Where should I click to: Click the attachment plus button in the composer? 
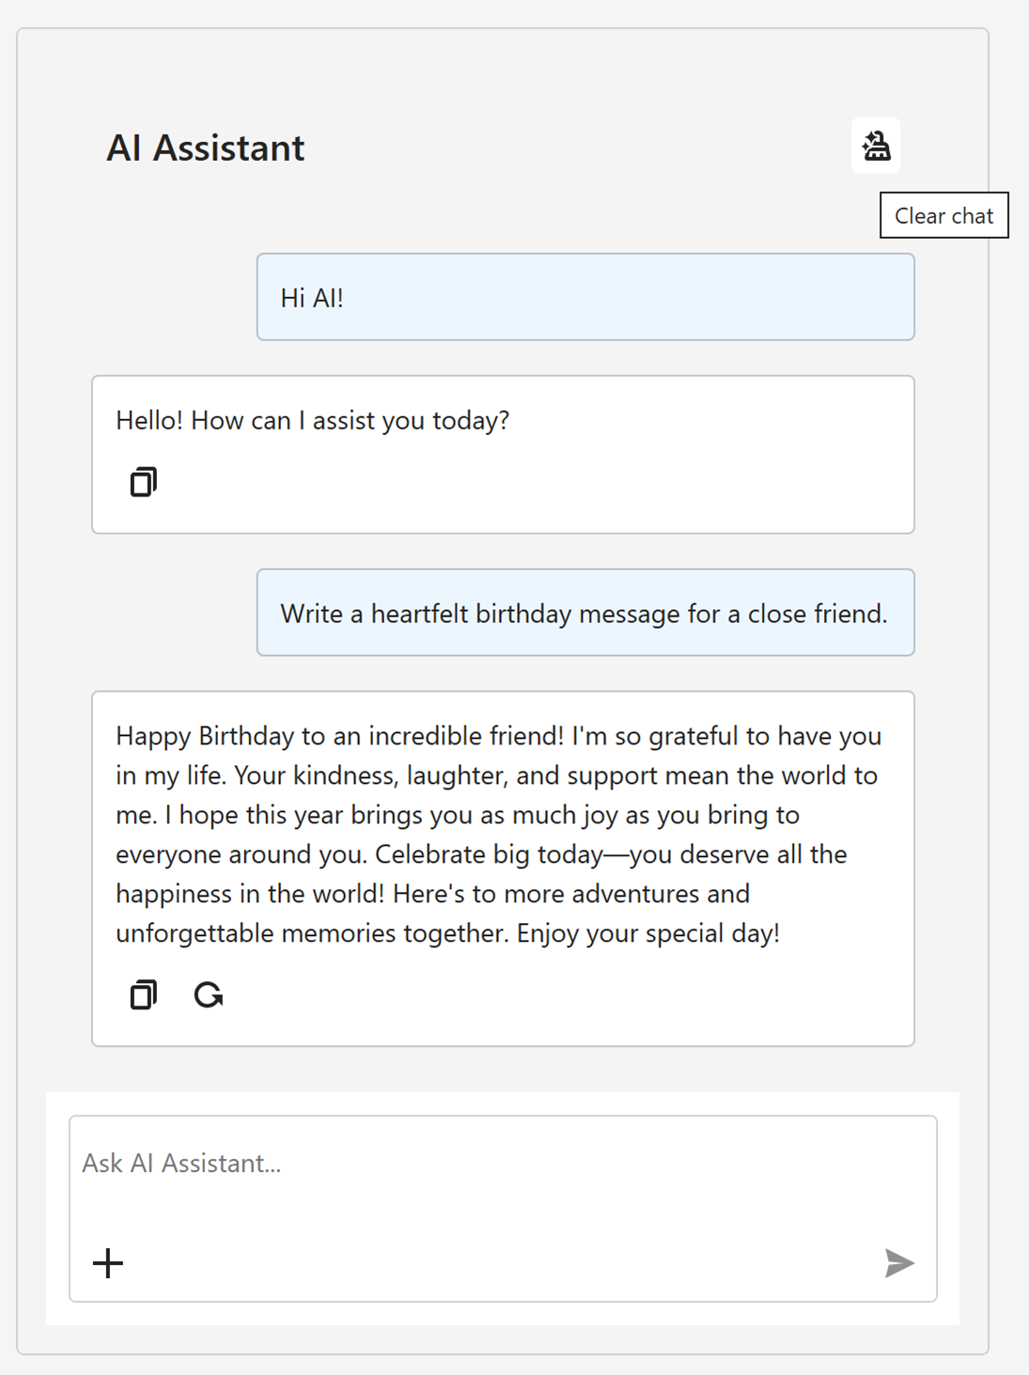tap(107, 1263)
